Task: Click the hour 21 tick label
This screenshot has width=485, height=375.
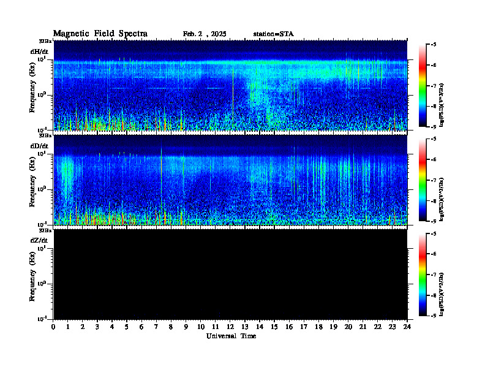Action: click(x=363, y=327)
